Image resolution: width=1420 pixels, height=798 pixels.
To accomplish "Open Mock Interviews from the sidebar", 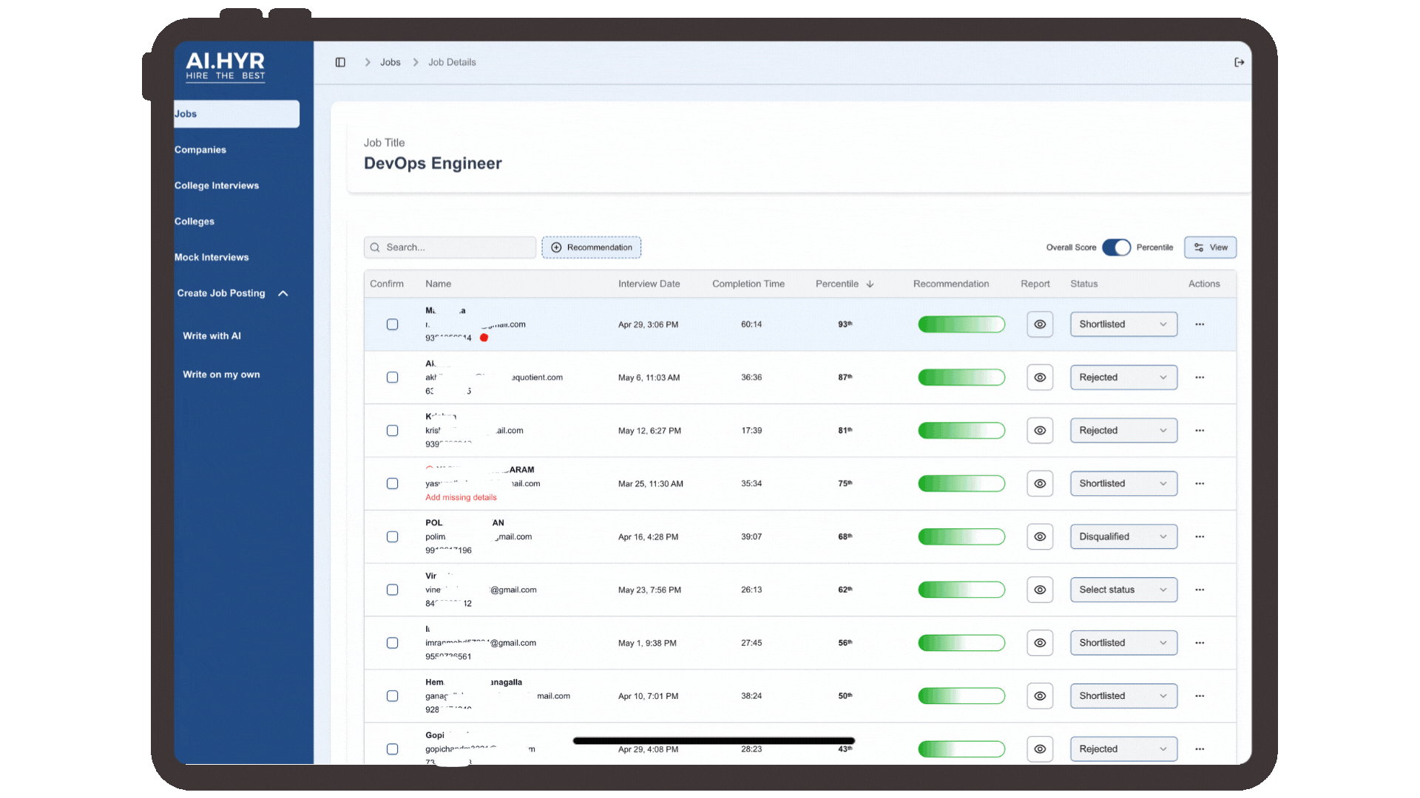I will (x=212, y=256).
